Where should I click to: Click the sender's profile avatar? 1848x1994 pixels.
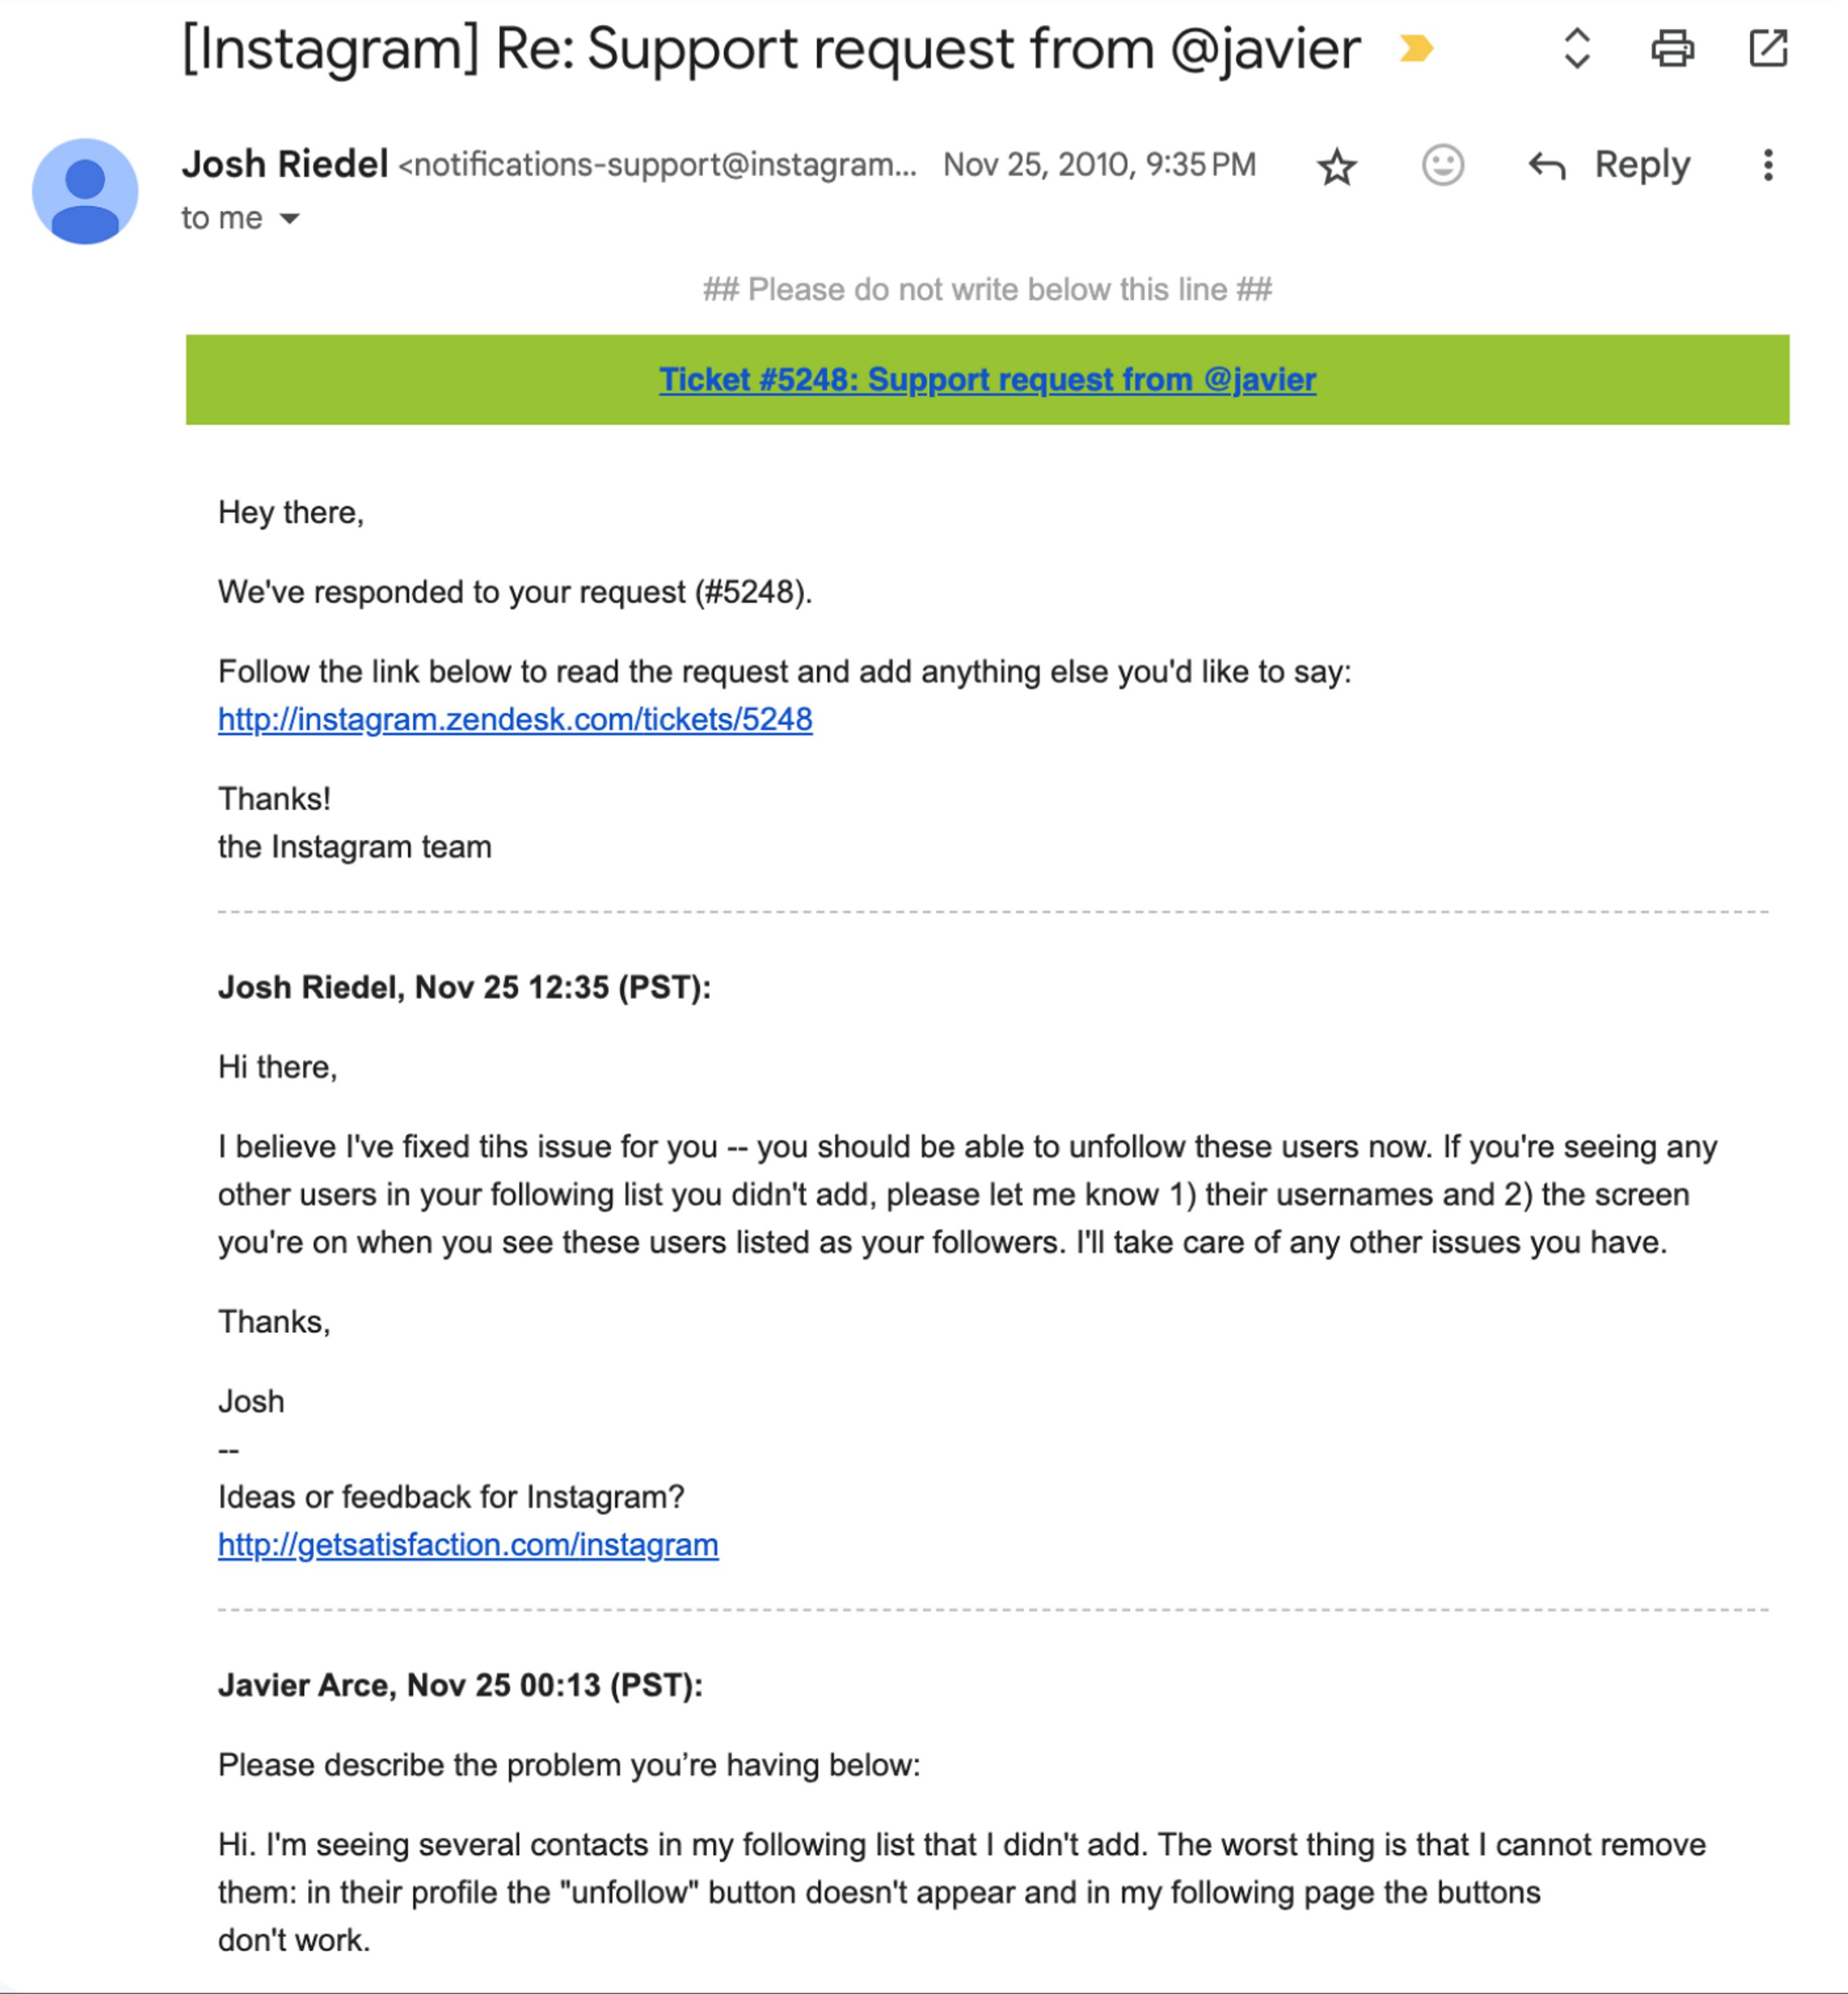click(85, 191)
